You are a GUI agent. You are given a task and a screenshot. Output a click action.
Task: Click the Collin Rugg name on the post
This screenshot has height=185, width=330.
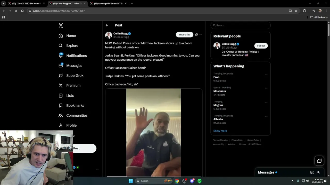(120, 34)
